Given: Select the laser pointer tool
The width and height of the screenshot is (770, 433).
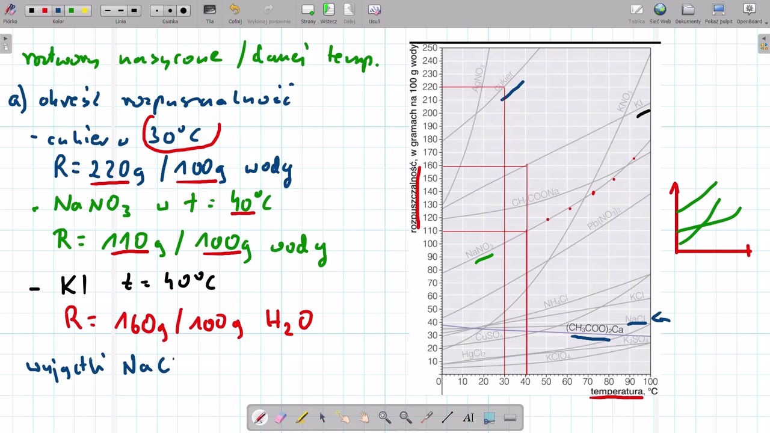Looking at the screenshot, I should [427, 417].
